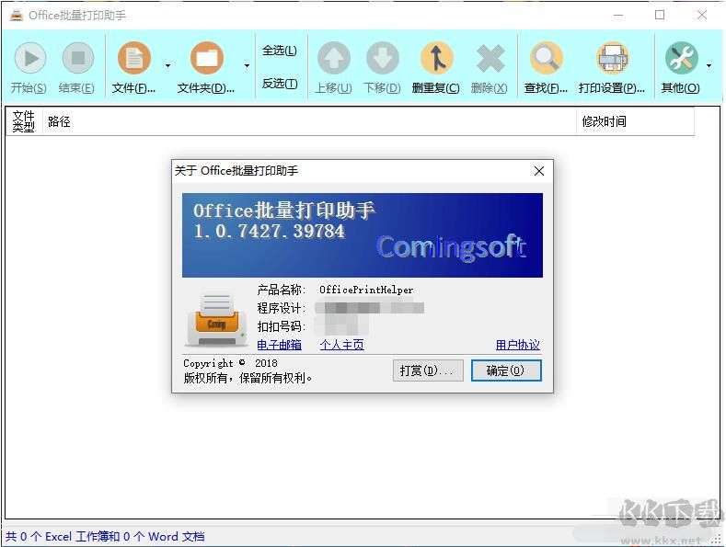The height and width of the screenshot is (547, 726).
Task: Click the Remove Duplicates (删重复) icon
Action: click(436, 58)
